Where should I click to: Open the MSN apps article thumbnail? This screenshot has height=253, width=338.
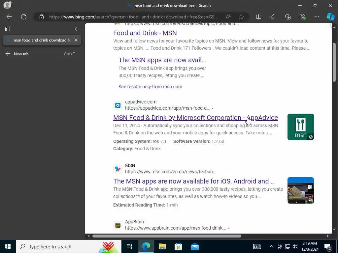300,190
